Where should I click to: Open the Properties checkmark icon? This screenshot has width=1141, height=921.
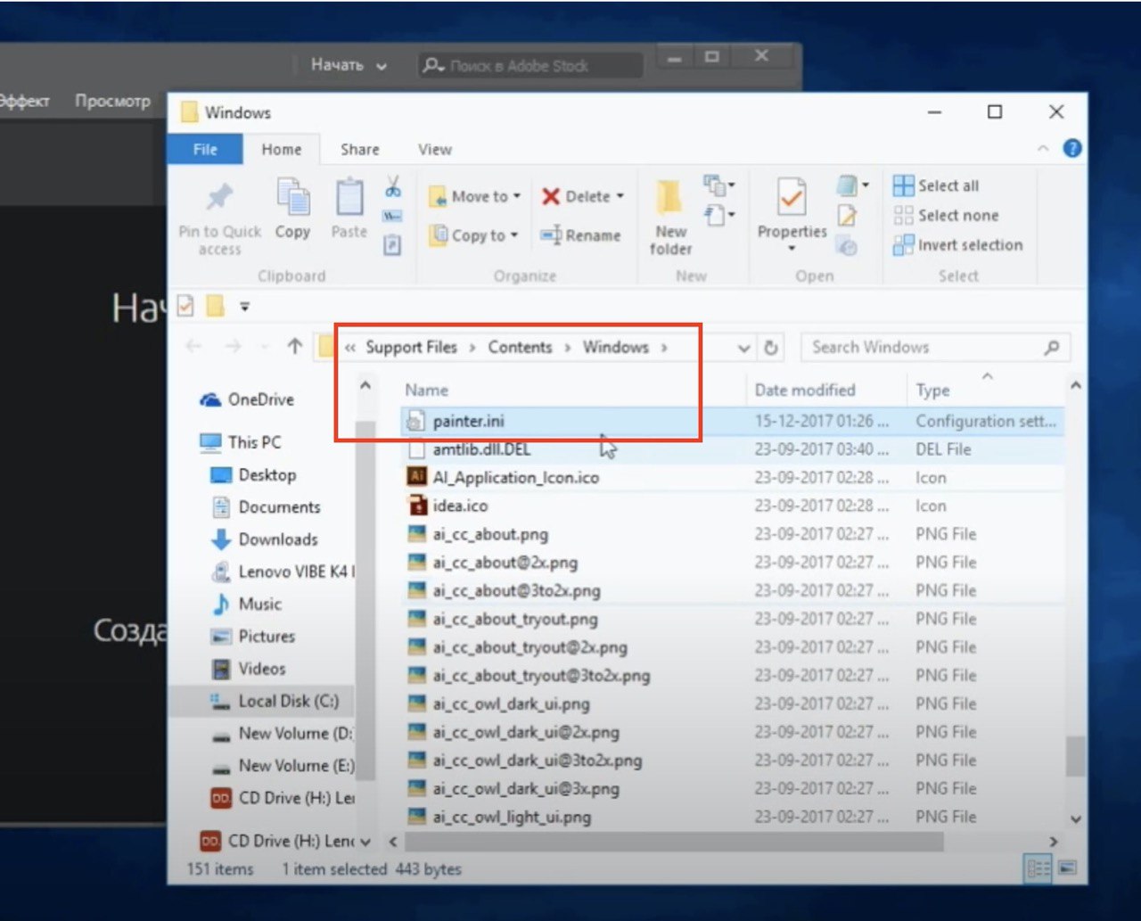791,197
